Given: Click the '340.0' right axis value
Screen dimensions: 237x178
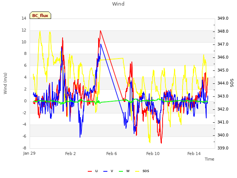Looking at the screenshot, I should (223, 135).
